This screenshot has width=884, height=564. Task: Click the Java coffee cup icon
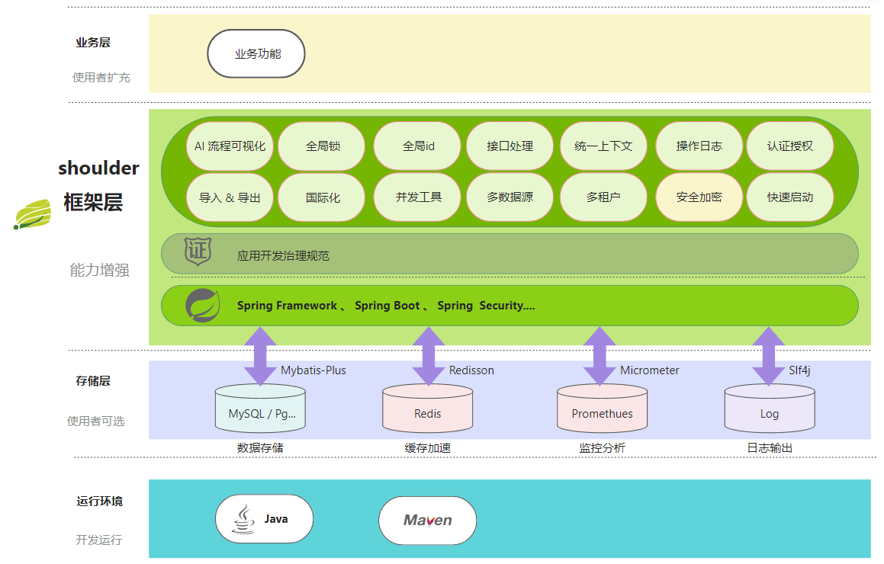[x=244, y=519]
